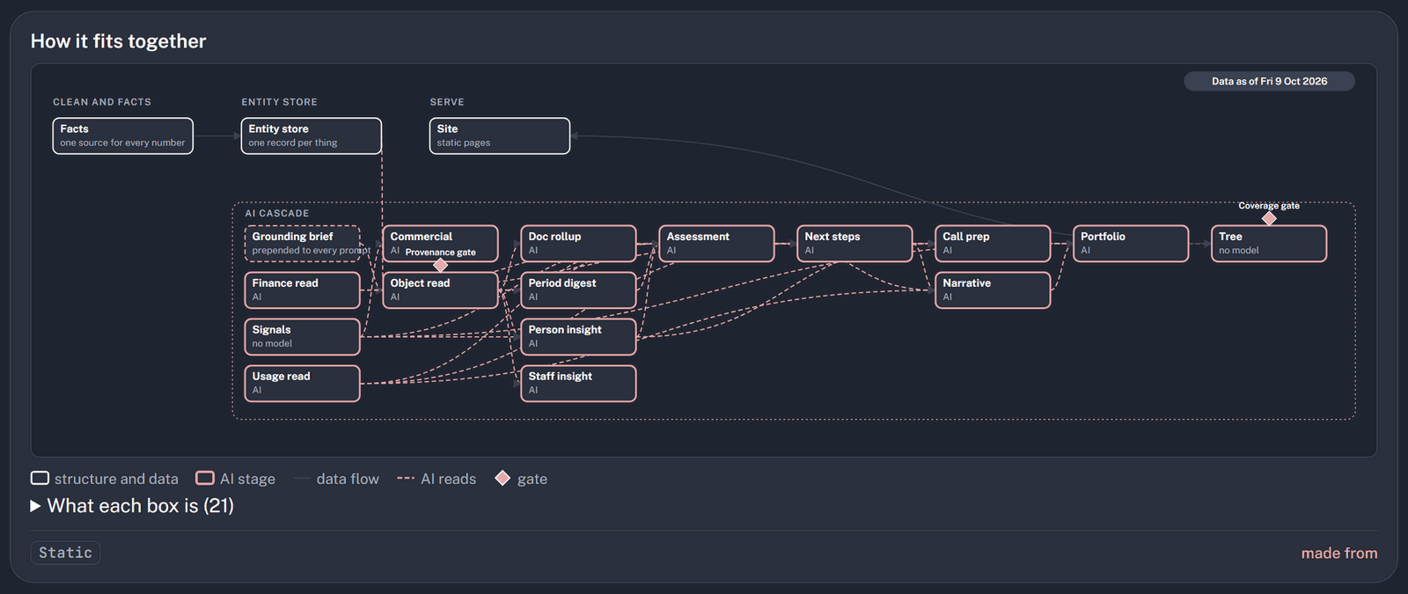Click the 'SERVE' section label
The width and height of the screenshot is (1408, 594).
447,102
